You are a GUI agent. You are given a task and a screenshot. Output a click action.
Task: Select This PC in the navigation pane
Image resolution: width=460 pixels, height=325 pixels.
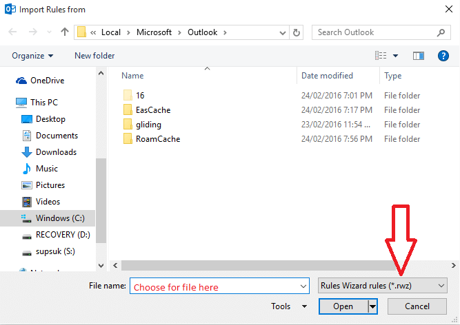[x=44, y=103]
